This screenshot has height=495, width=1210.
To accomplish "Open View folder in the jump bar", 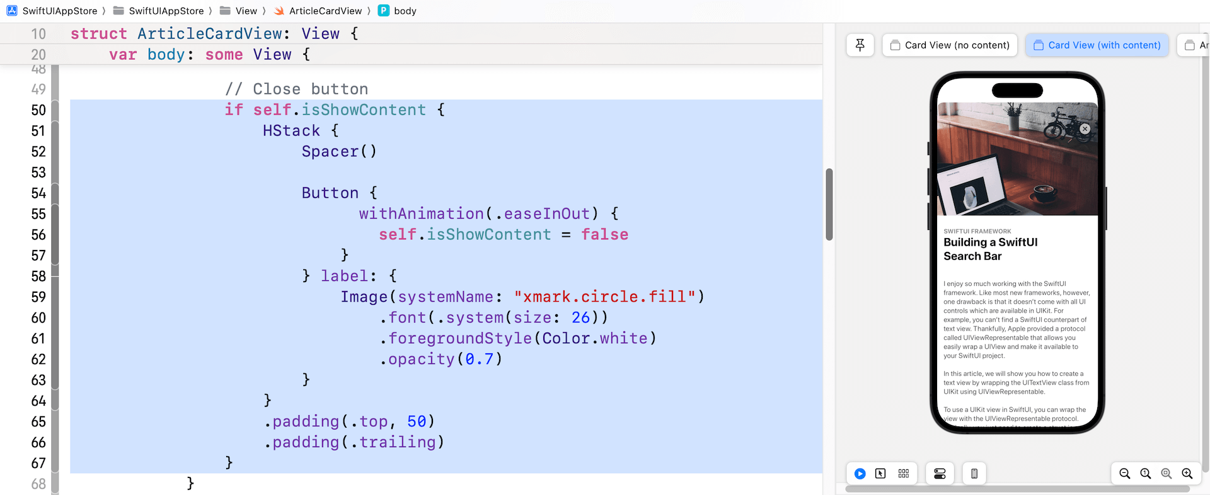I will [238, 11].
